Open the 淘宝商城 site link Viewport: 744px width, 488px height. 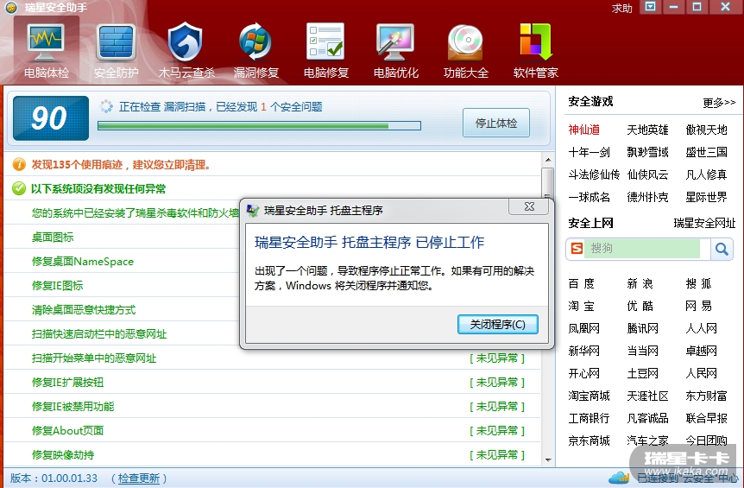pyautogui.click(x=589, y=396)
